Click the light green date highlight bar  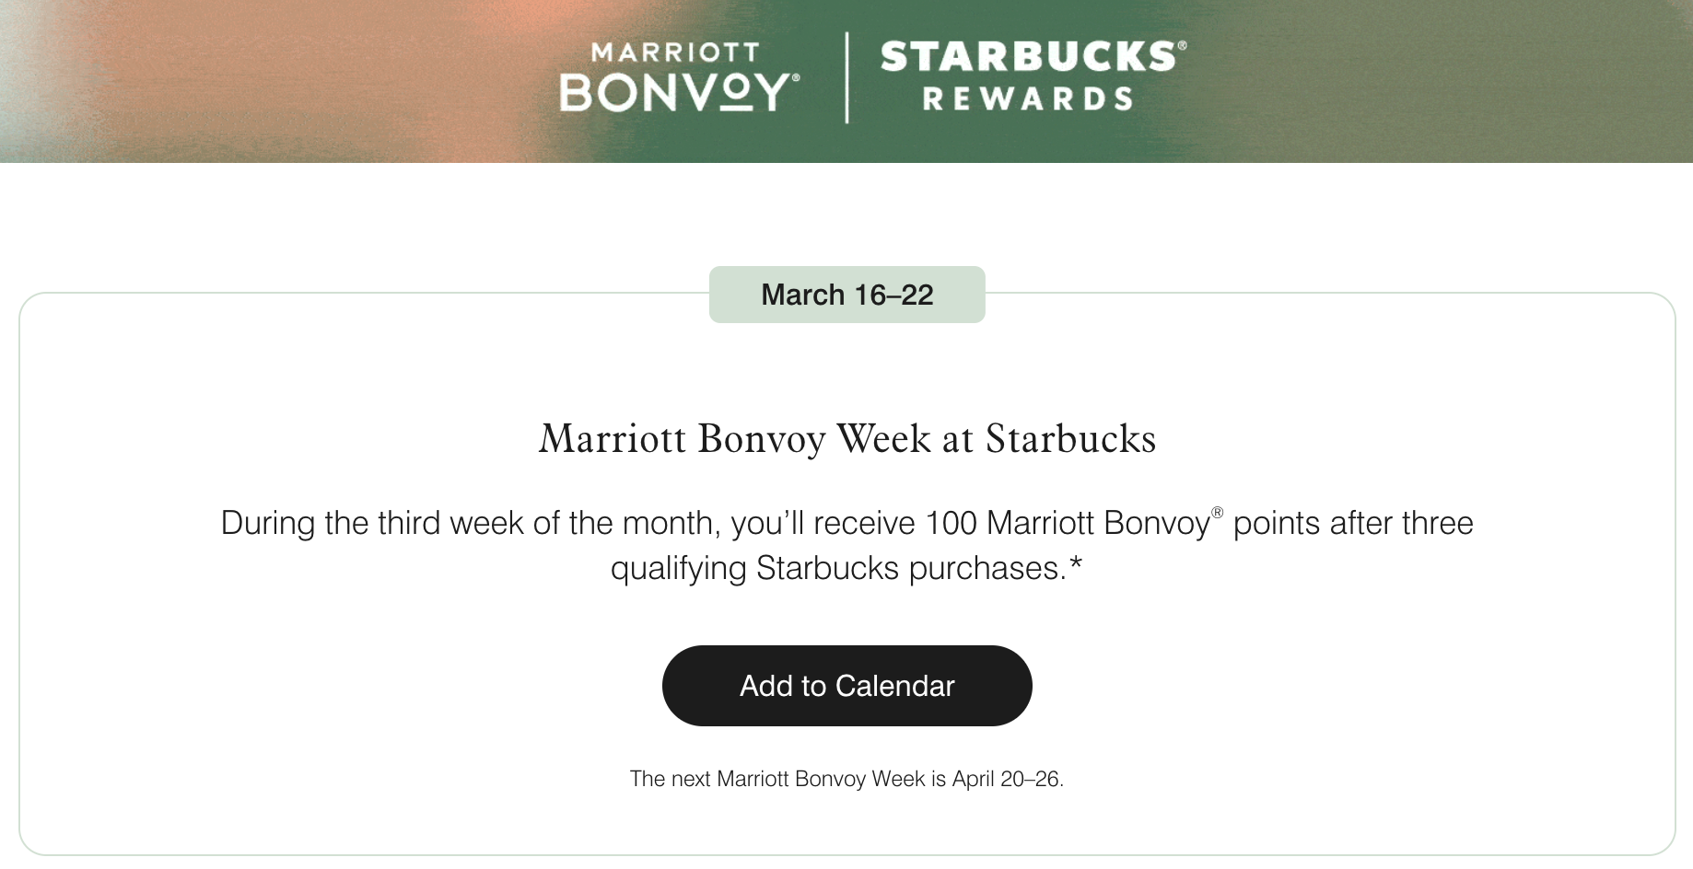coord(846,295)
